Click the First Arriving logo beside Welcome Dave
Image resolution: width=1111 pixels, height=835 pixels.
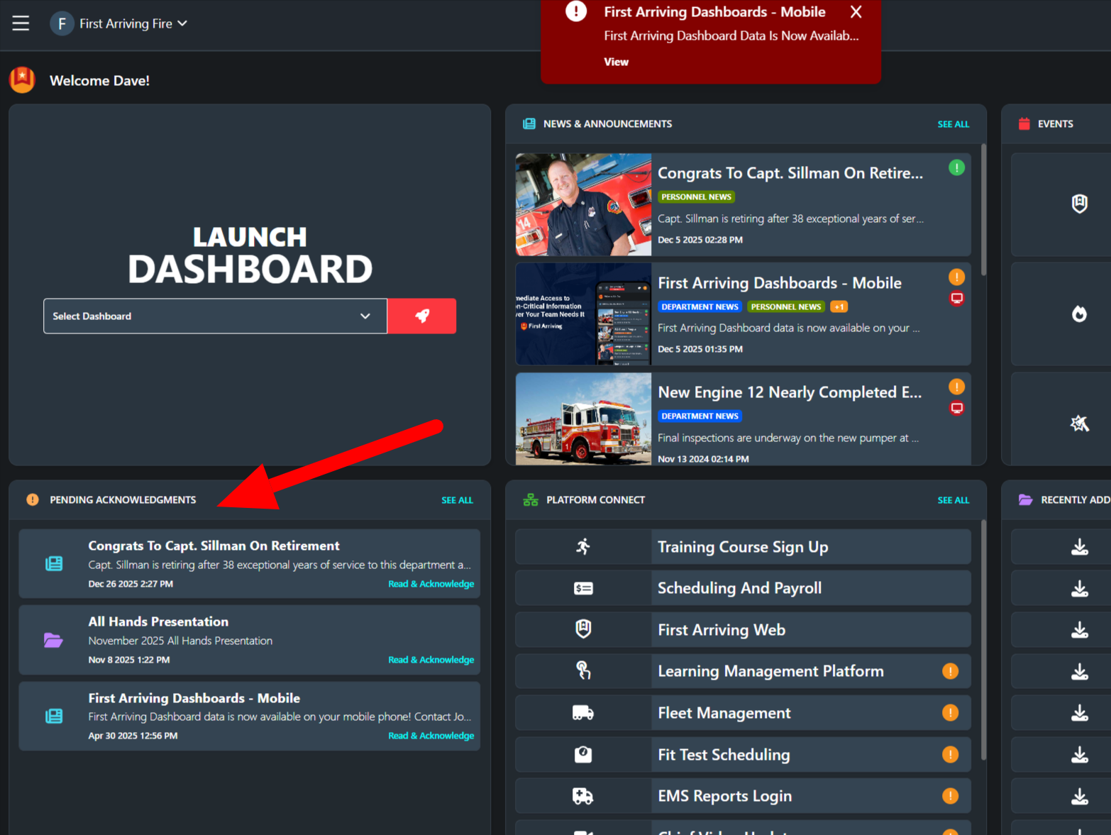click(x=22, y=79)
